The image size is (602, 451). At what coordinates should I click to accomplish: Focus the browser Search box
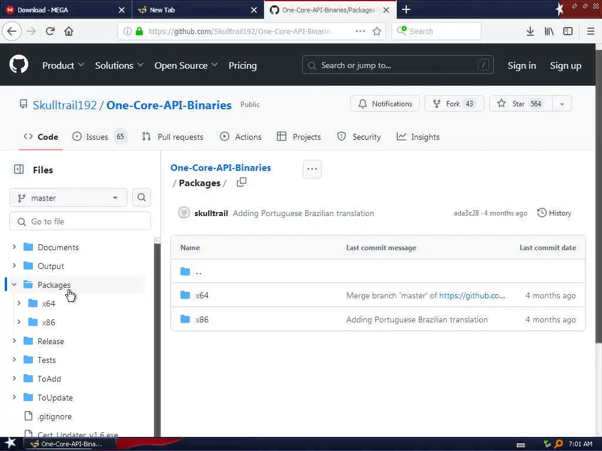437,31
